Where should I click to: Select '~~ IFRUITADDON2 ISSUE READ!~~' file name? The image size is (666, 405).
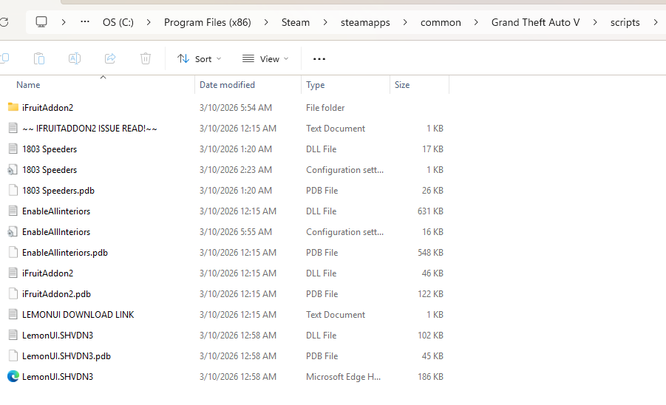[x=89, y=128]
